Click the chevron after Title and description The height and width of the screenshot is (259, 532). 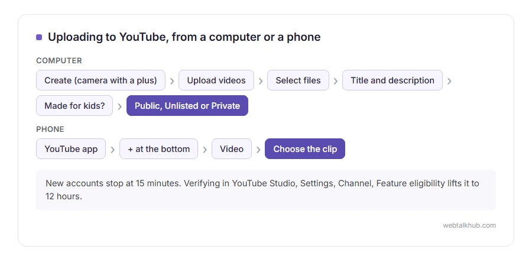(x=449, y=81)
